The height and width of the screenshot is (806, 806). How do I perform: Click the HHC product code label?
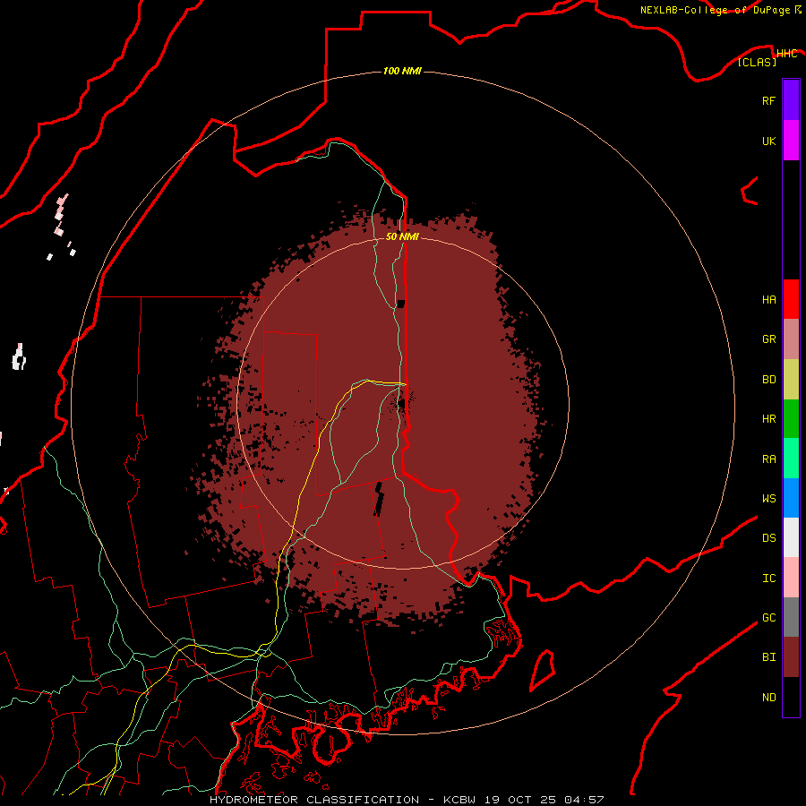point(786,54)
